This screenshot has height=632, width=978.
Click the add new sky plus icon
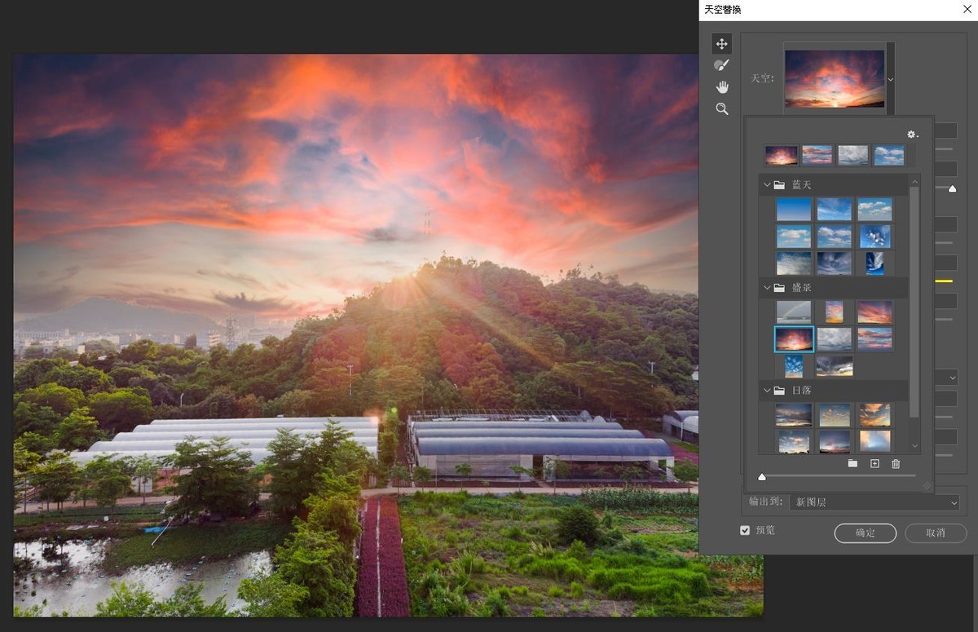click(874, 463)
